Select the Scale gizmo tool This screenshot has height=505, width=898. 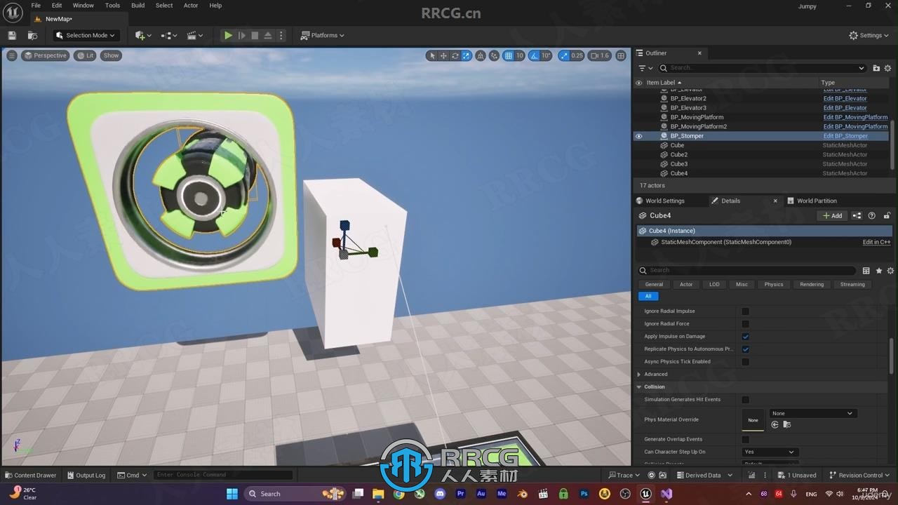click(466, 55)
